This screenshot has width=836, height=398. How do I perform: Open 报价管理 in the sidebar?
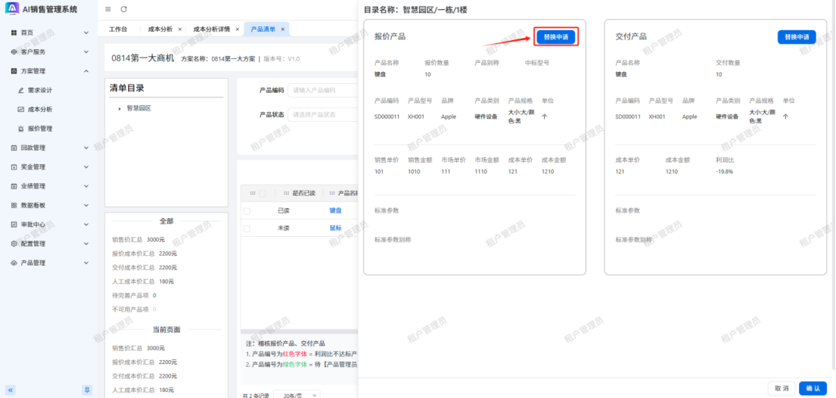[39, 129]
